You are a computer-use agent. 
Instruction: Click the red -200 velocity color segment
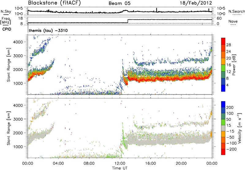223,152
